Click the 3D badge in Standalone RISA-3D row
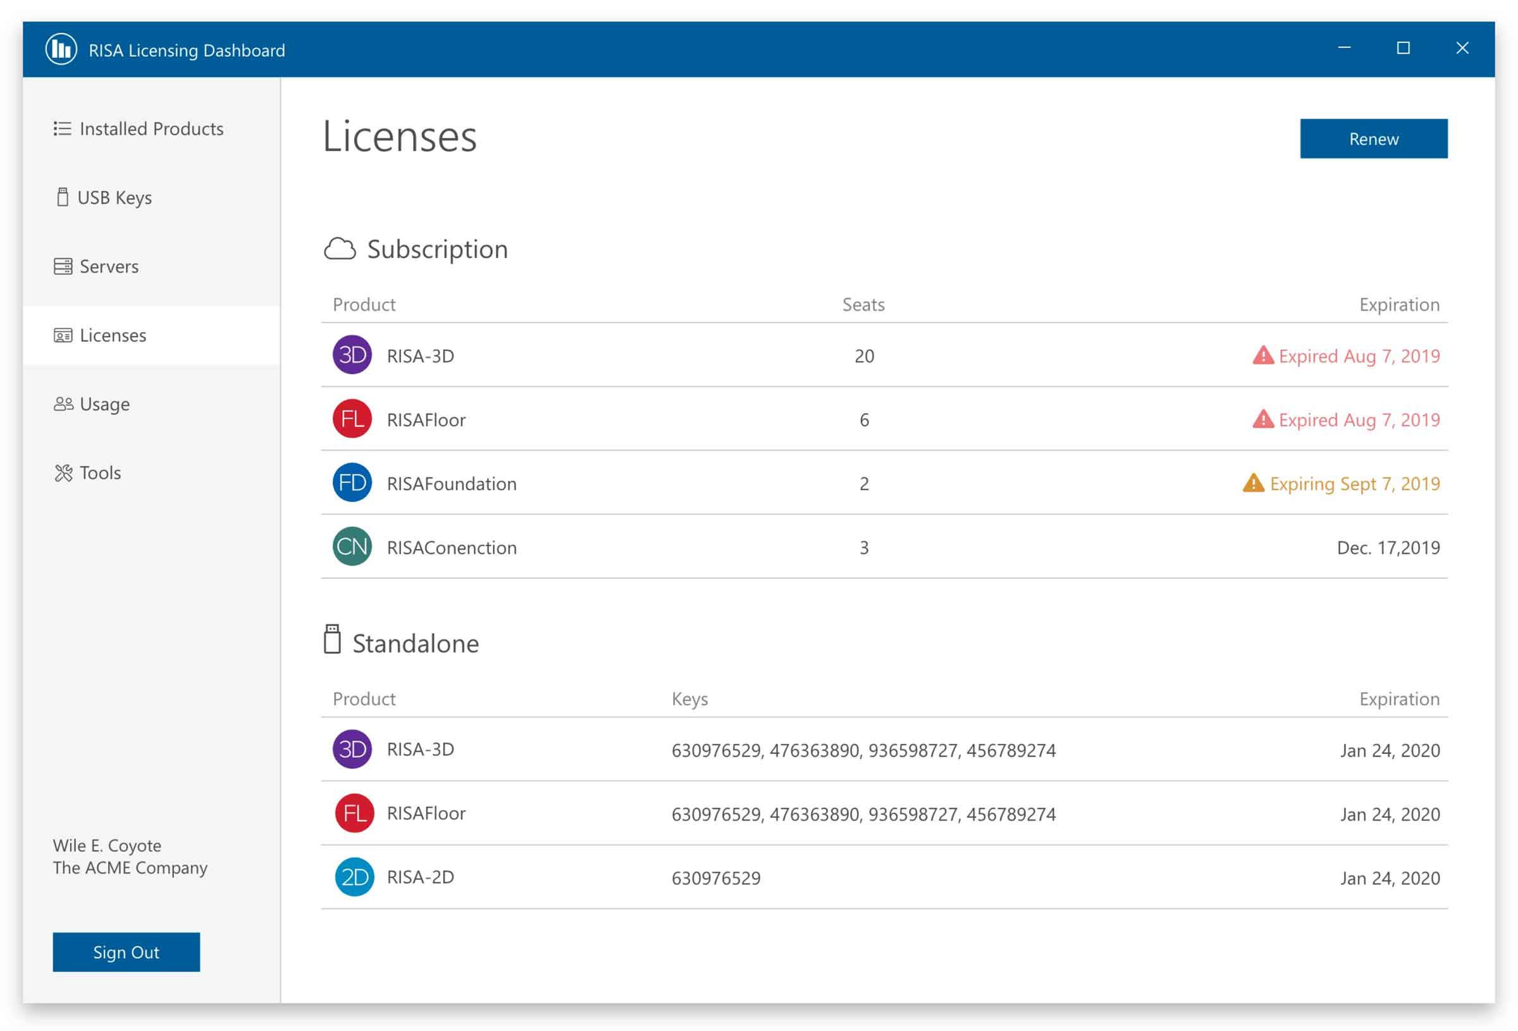This screenshot has width=1518, height=1031. [352, 750]
